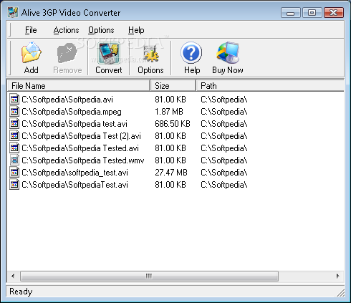Click the file icon beside SoftpediaTest.avi
Viewport: 351px width, 303px height.
(x=14, y=184)
